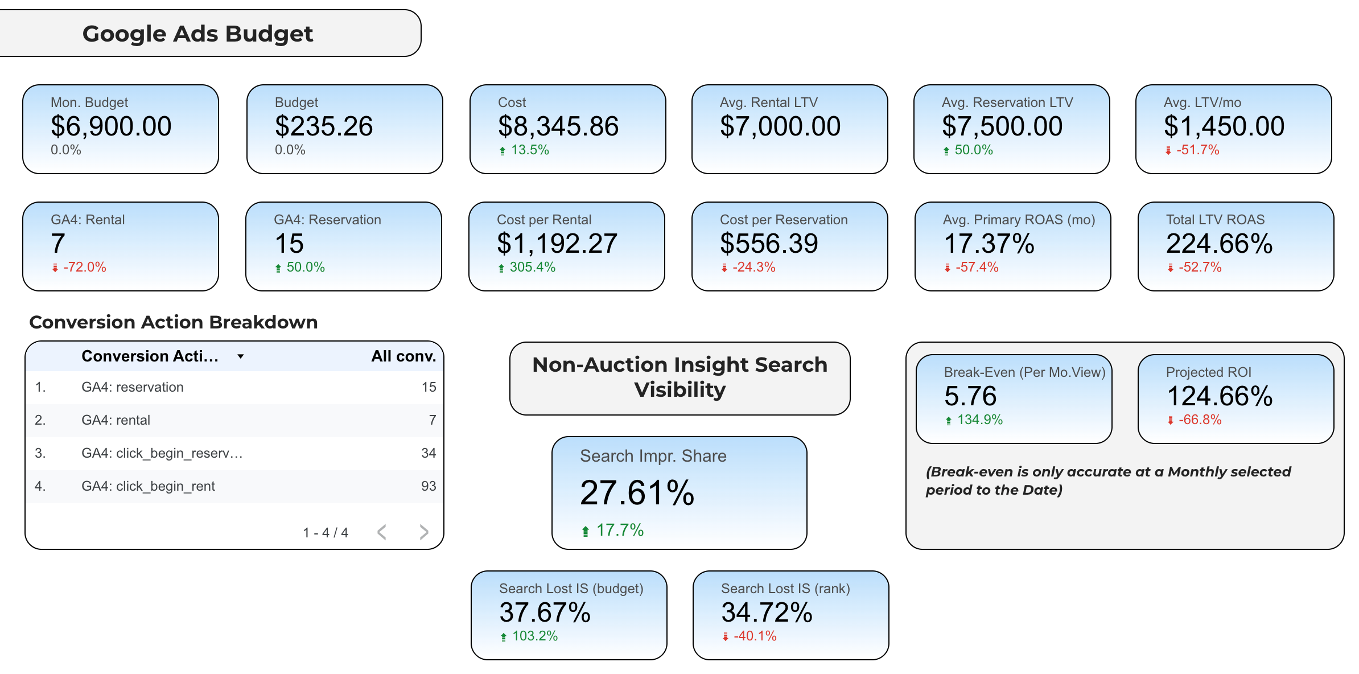Screen dimensions: 1359x674
Task: Click the Non-Auction Insight Search Visibility header
Action: pos(680,378)
